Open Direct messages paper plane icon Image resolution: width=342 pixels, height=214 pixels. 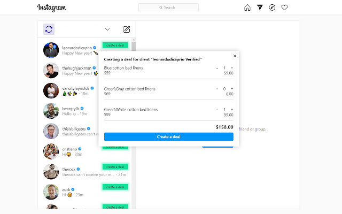coord(260,7)
